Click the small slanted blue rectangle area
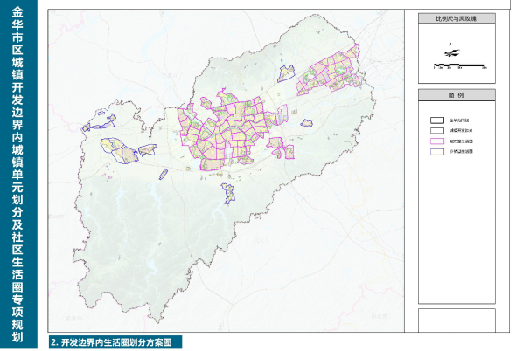 click(x=164, y=174)
